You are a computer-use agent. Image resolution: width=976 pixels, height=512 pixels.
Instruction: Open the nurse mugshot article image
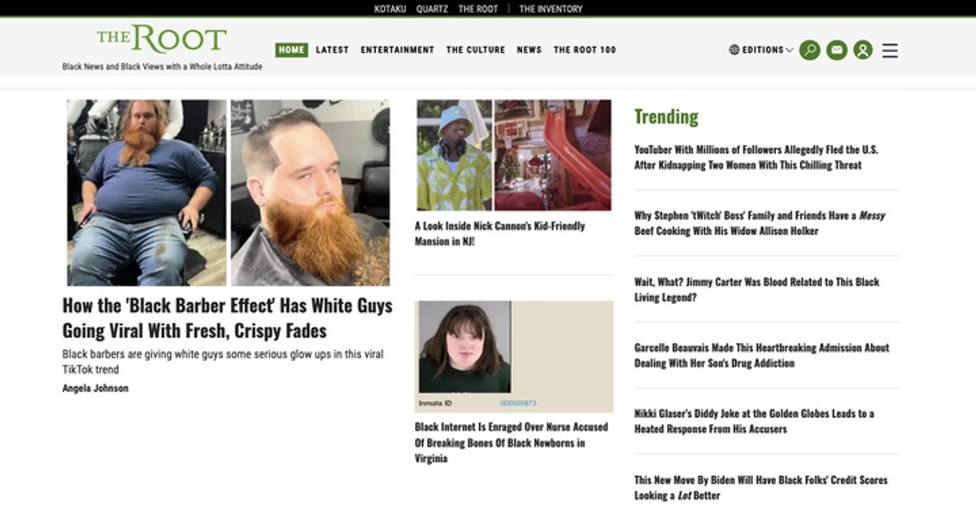coord(514,357)
